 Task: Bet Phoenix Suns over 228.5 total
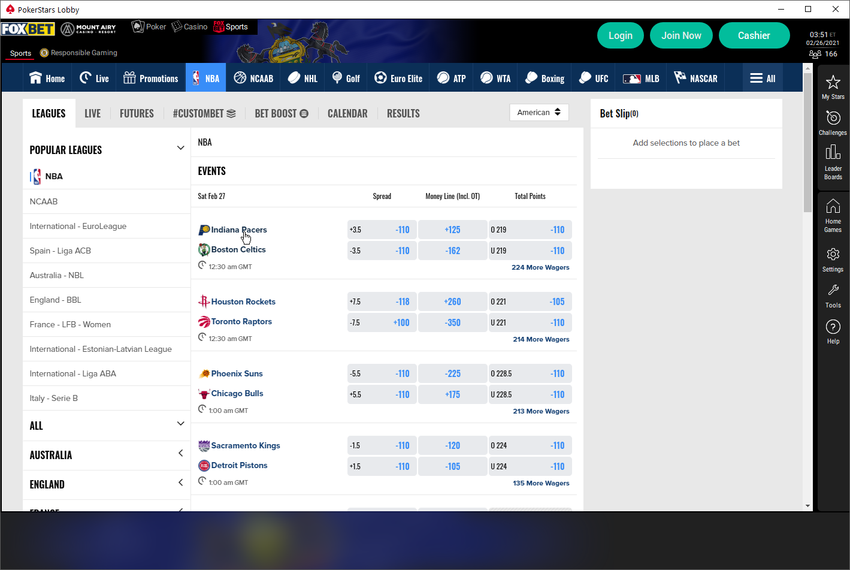530,373
